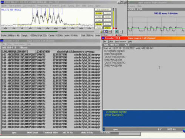Click the MIL-188-141 ALE mode bar
185x139 pixels.
(x=144, y=45)
